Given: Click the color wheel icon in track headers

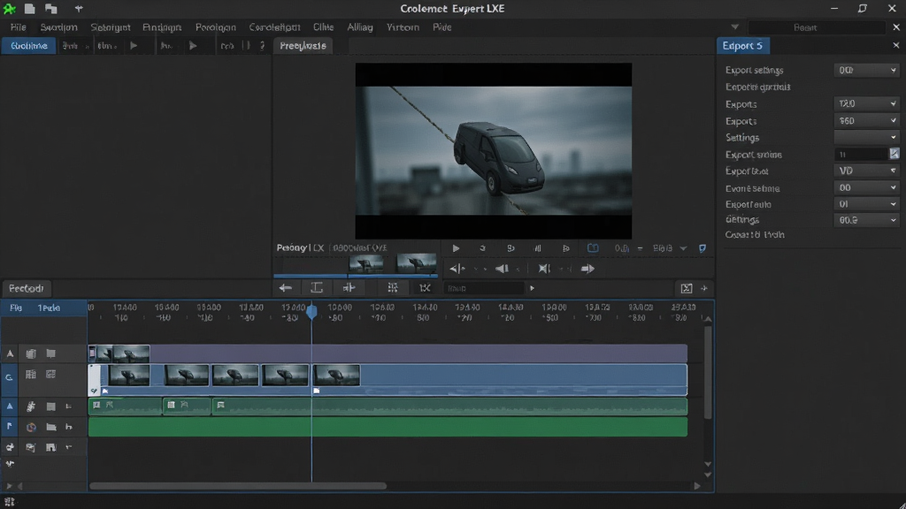Looking at the screenshot, I should tap(31, 427).
